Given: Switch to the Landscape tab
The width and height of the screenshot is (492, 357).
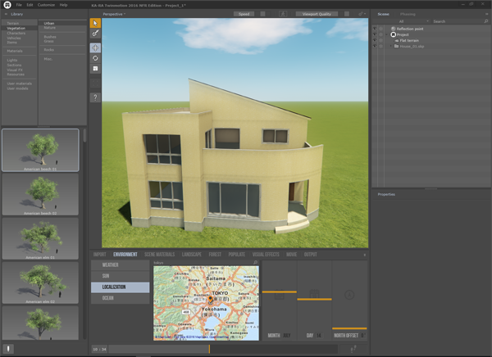Looking at the screenshot, I should click(191, 255).
